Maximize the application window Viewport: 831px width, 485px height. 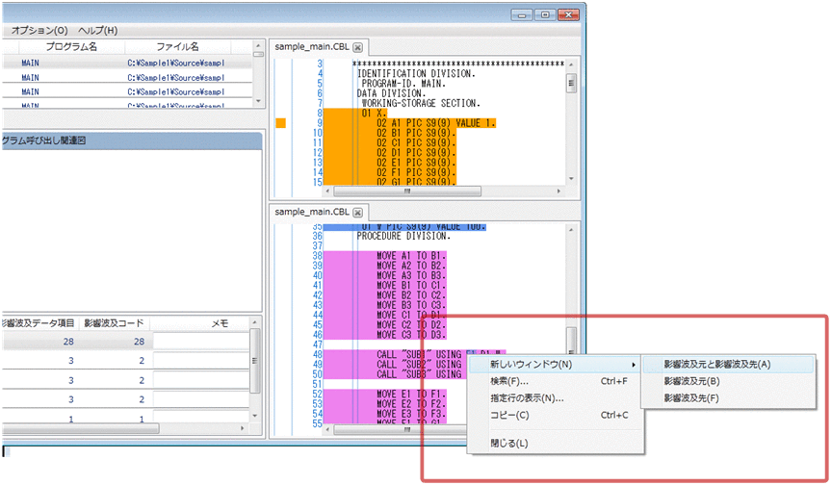point(544,15)
